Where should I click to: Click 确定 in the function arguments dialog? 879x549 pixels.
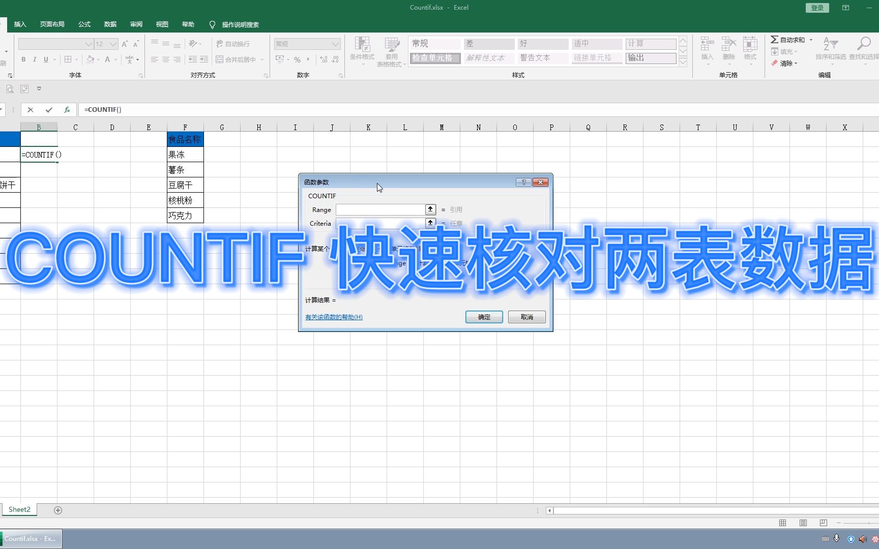[x=484, y=317]
